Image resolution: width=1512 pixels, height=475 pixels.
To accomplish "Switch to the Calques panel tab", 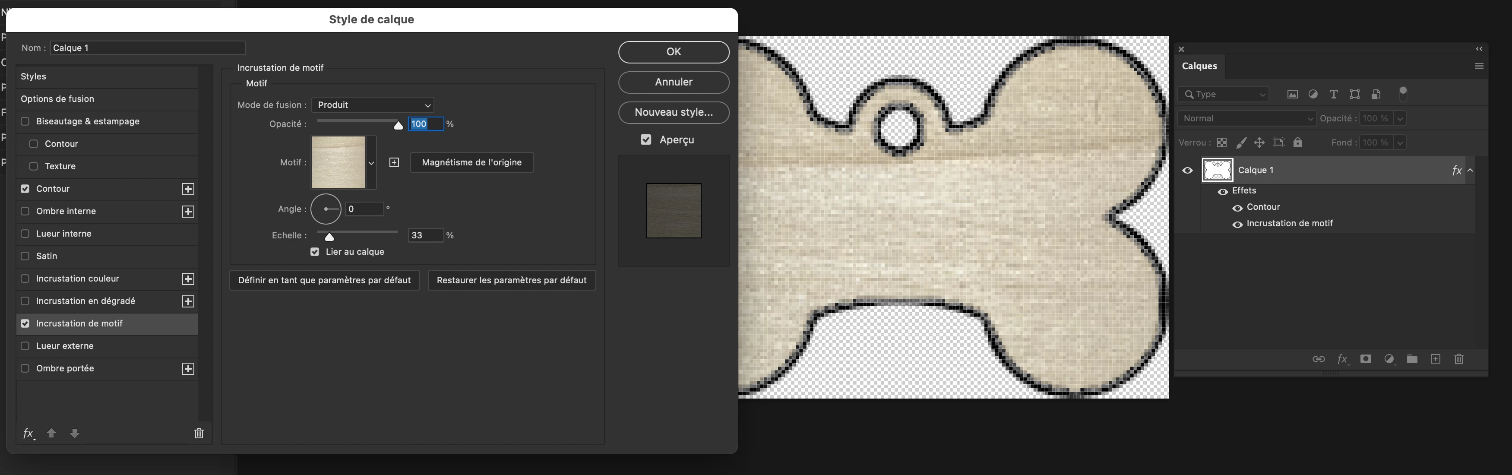I will [1199, 66].
